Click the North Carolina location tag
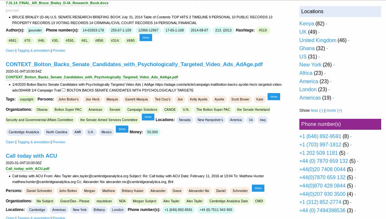This screenshot has height=219, width=386. [x=57, y=132]
